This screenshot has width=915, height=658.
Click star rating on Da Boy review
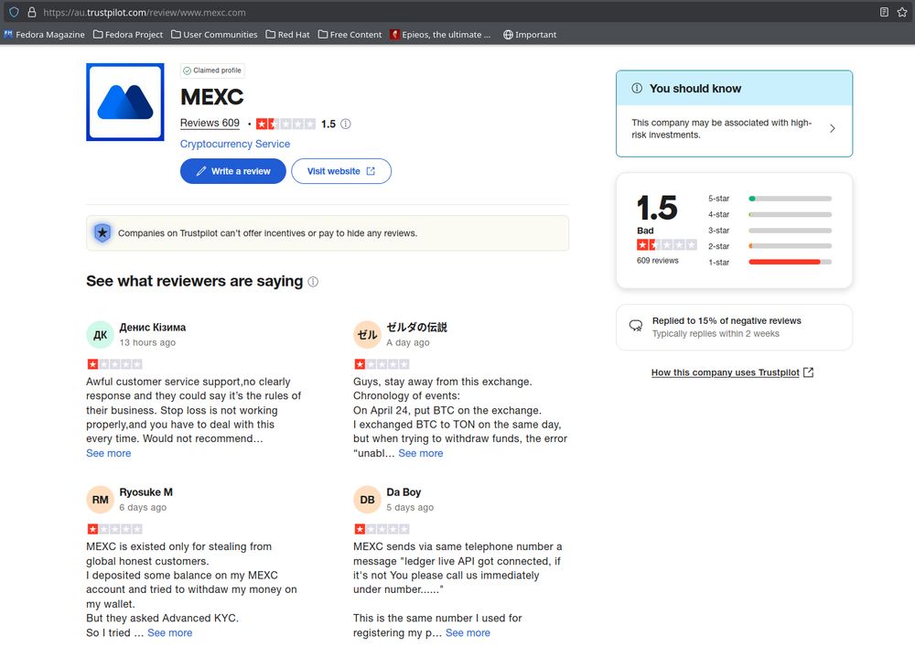coord(382,529)
